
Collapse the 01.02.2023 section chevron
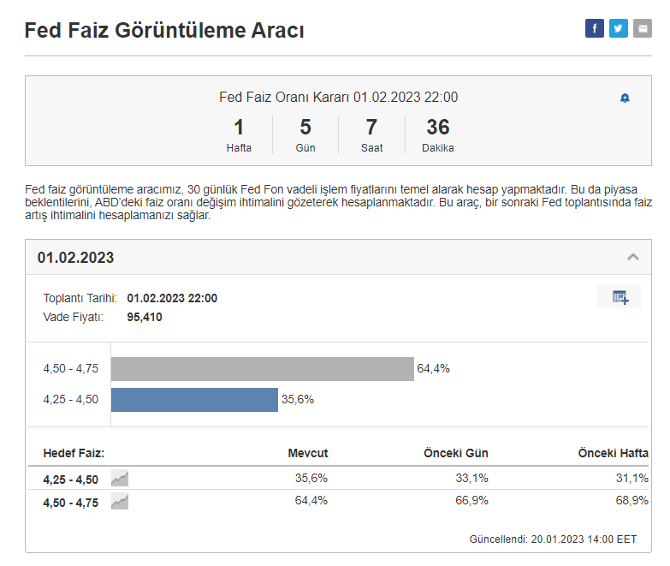(633, 257)
